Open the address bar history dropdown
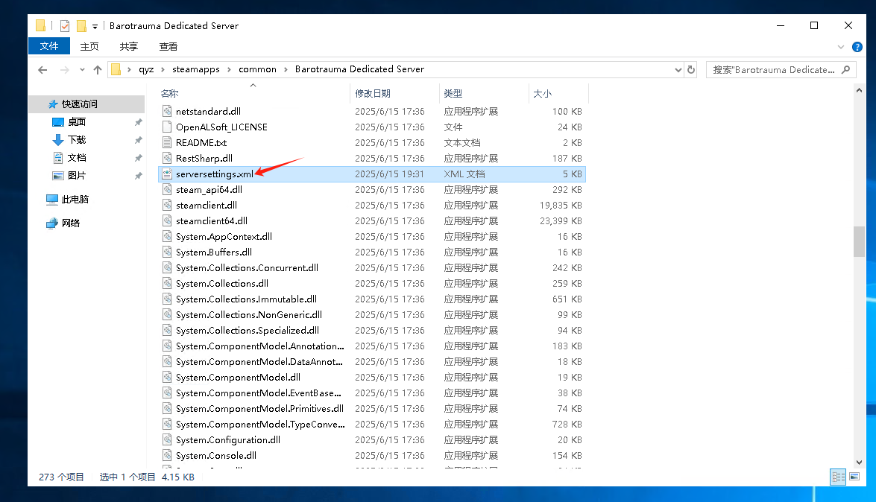This screenshot has height=502, width=876. (678, 70)
